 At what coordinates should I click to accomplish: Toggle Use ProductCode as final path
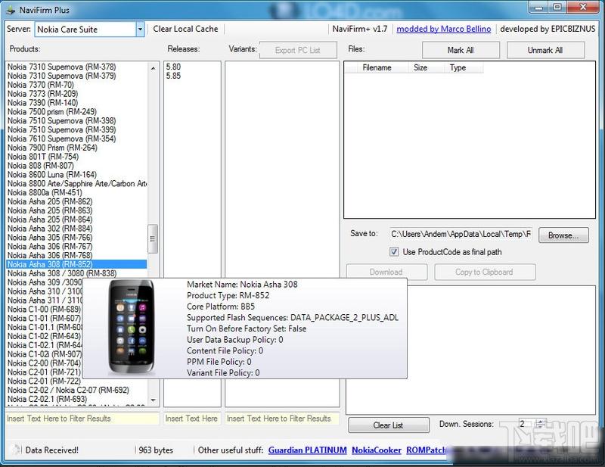394,252
